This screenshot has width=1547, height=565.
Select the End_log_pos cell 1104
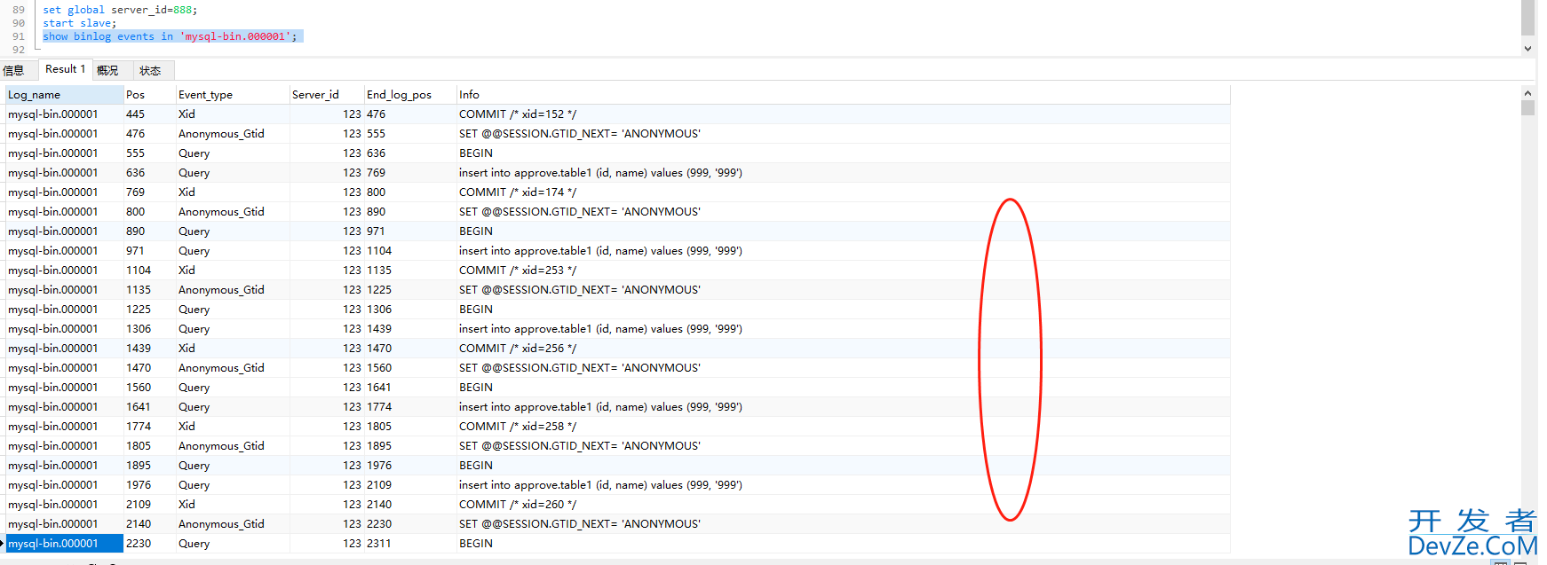pos(410,251)
